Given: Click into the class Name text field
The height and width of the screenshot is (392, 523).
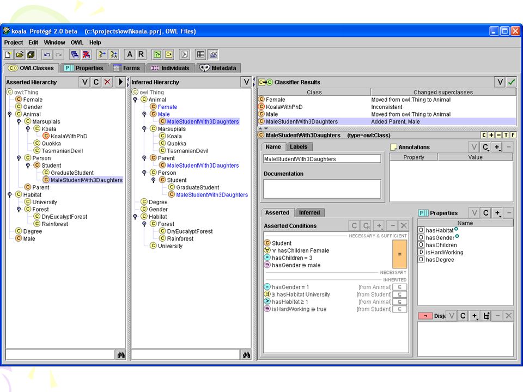Looking at the screenshot, I should pyautogui.click(x=322, y=159).
